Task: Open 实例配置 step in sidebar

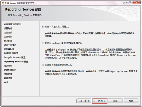Action: point(8,41)
